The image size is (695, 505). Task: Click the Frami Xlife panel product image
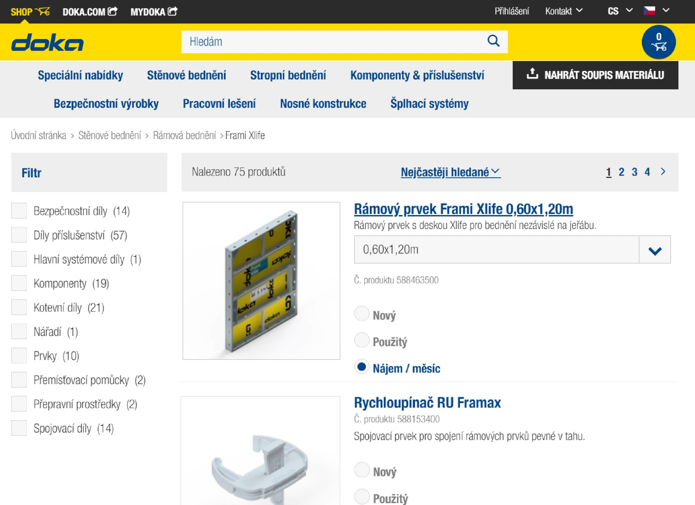(x=261, y=281)
